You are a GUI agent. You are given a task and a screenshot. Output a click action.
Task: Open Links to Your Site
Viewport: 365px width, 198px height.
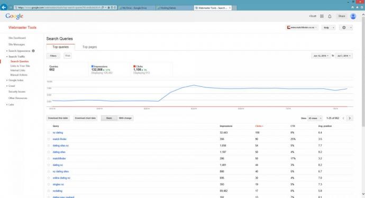[20, 66]
